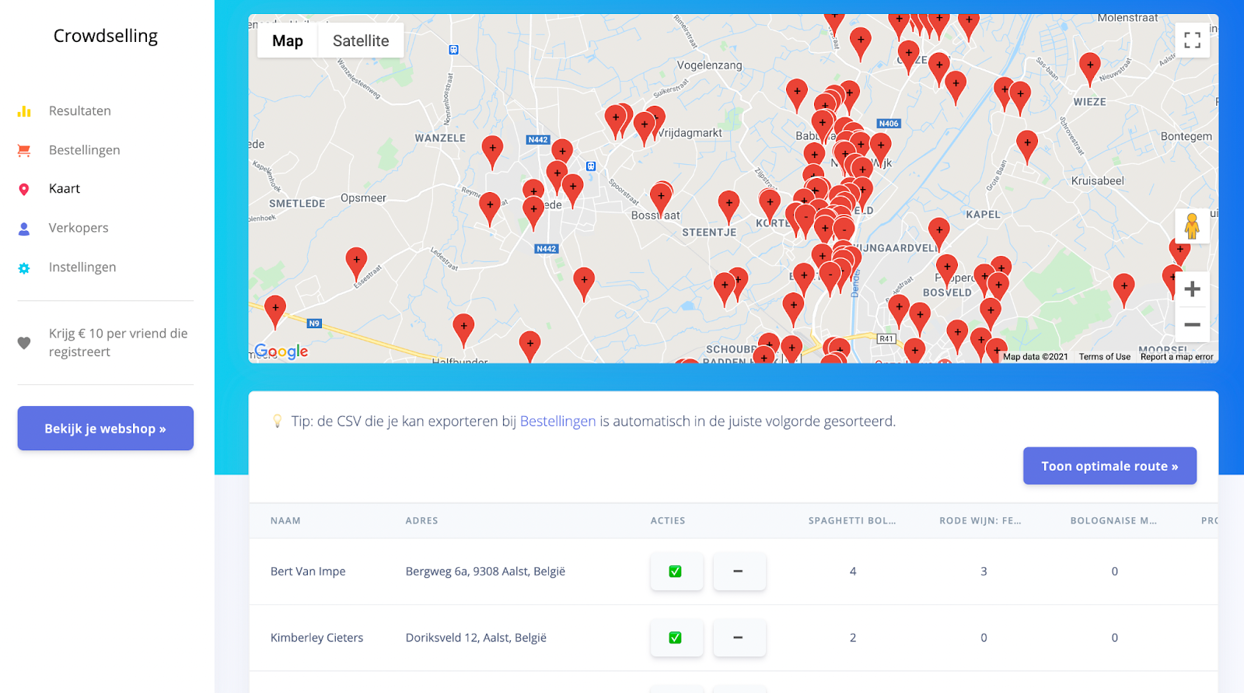Click Krijg € 10 per vriend referral link
Image resolution: width=1244 pixels, height=693 pixels.
click(118, 342)
